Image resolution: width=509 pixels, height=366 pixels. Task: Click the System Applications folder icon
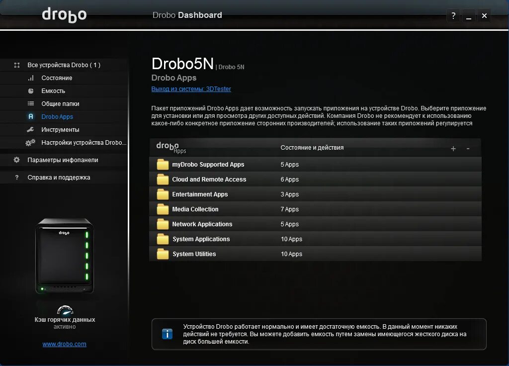tap(163, 239)
